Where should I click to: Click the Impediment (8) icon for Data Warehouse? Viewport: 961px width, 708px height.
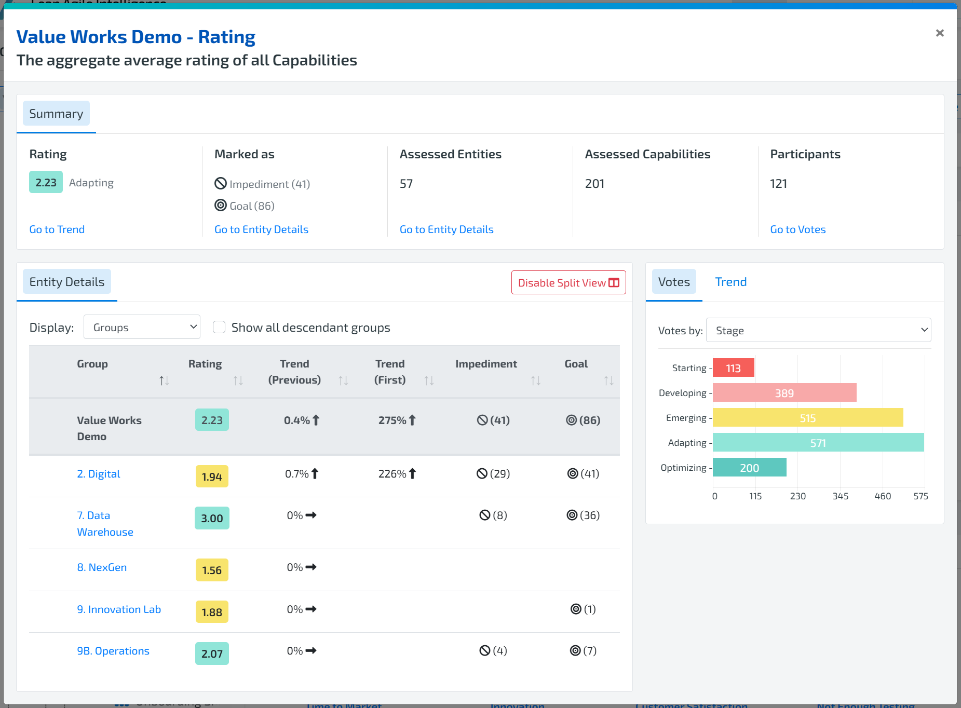(485, 515)
